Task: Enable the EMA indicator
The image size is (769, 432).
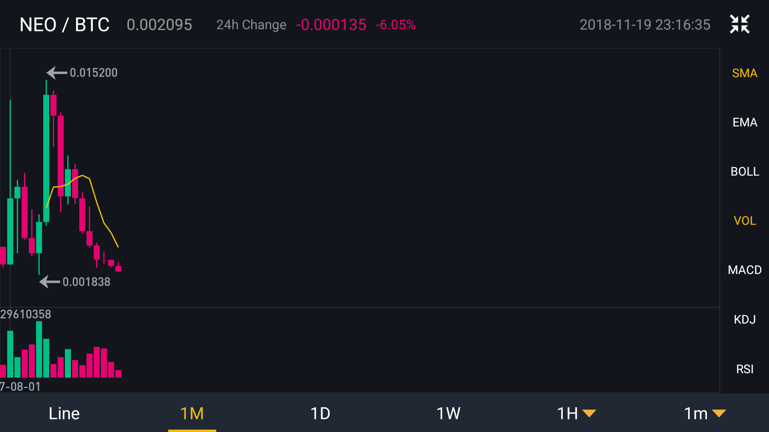Action: pos(745,122)
